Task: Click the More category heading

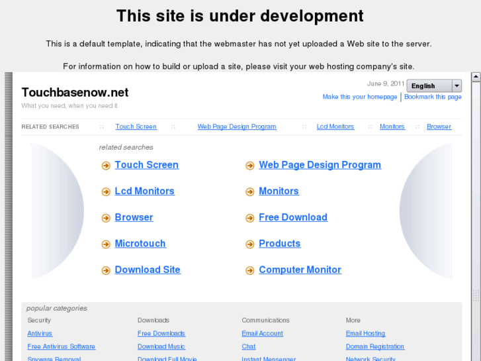Action: pos(353,320)
